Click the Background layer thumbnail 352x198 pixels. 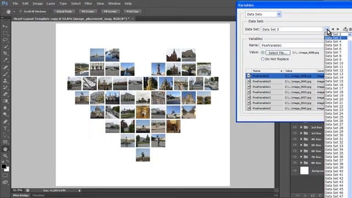point(304,170)
